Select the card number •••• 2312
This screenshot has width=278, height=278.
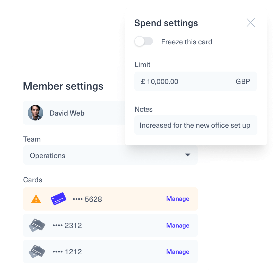[67, 225]
